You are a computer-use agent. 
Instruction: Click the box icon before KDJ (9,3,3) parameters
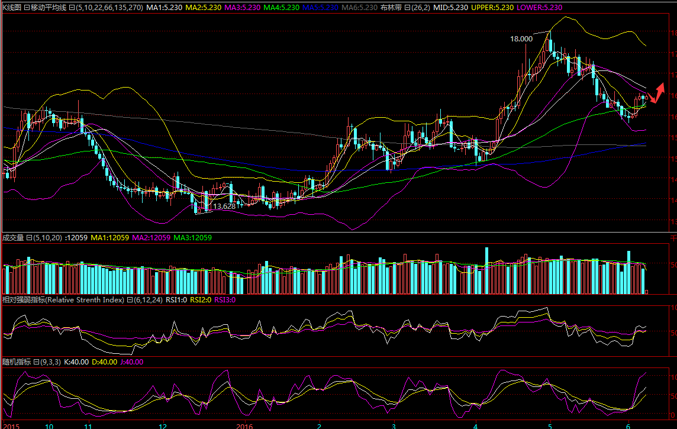[x=37, y=362]
